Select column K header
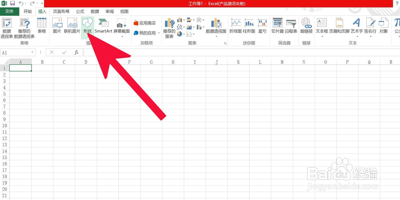Image resolution: width=400 pixels, height=200 pixels. click(x=238, y=62)
